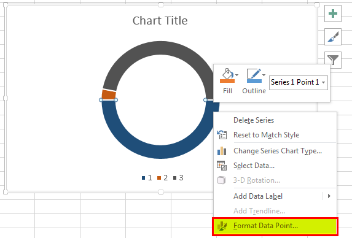Open the Series 1 Point 1 combo box
Screen dimensions: 352x238
pyautogui.click(x=299, y=82)
